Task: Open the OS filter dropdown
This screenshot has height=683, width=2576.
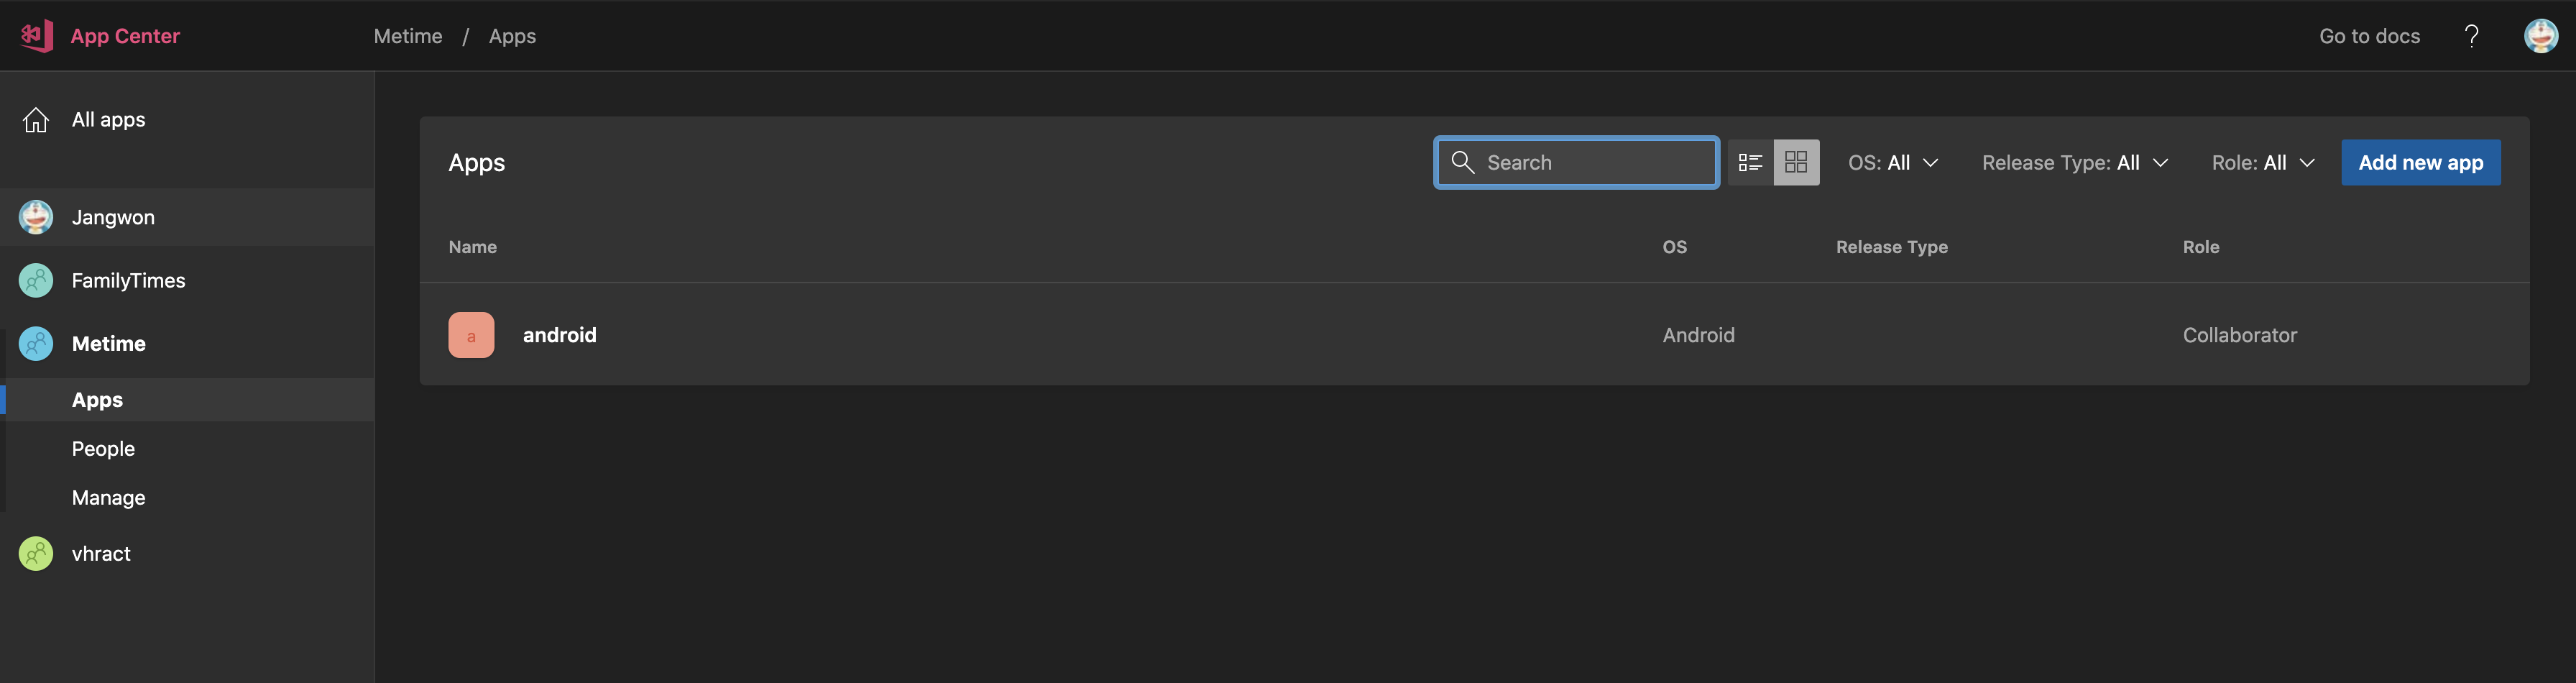Action: [x=1893, y=162]
